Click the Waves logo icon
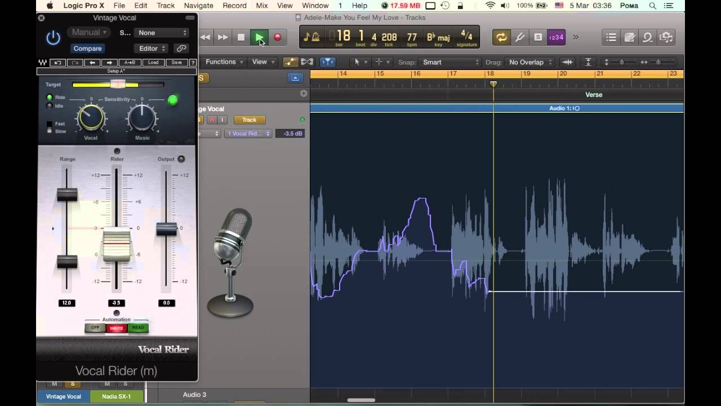Image resolution: width=721 pixels, height=406 pixels. coord(43,63)
